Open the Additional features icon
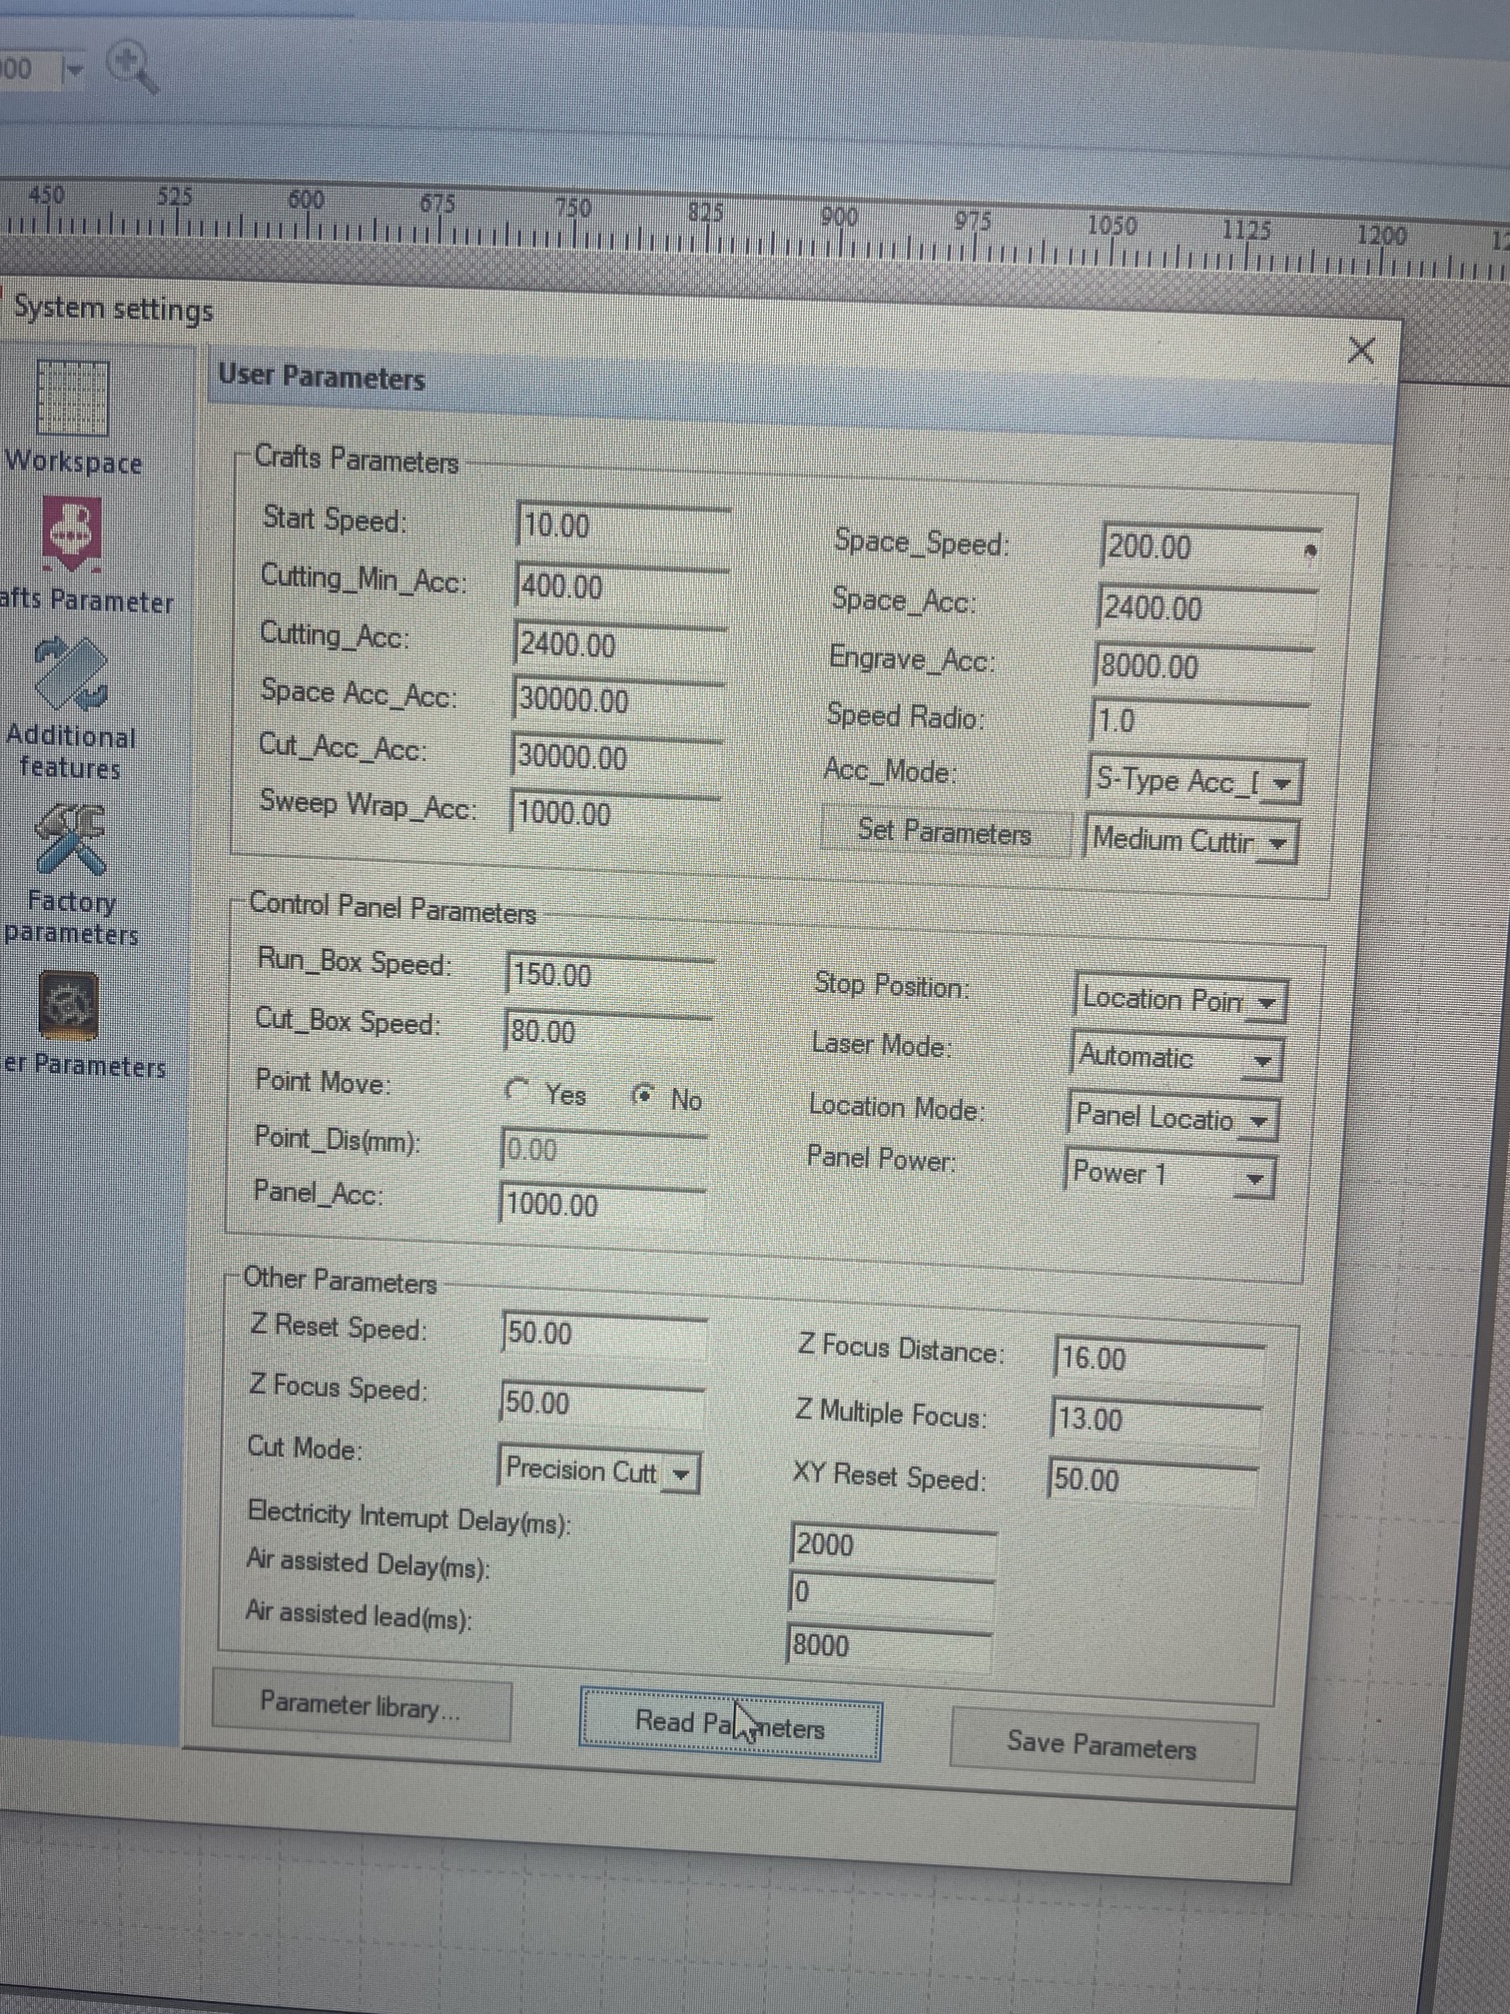 70,674
